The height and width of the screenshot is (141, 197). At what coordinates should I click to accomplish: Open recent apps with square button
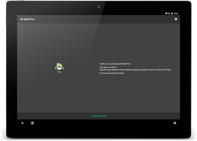pyautogui.click(x=175, y=123)
